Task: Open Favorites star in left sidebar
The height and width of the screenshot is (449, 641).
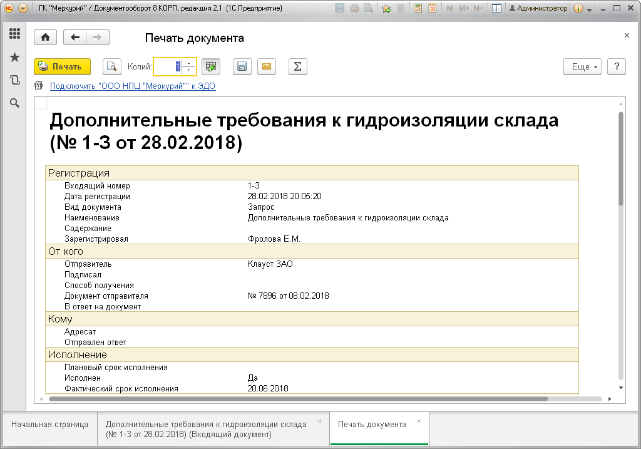Action: click(15, 57)
